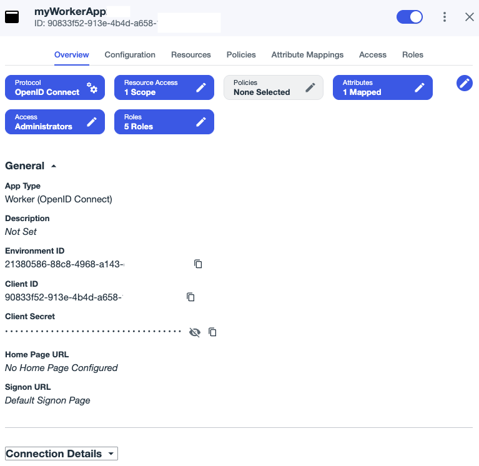Edit Attributes mapping via pencil icon
Screen dimensions: 479x466
click(420, 88)
